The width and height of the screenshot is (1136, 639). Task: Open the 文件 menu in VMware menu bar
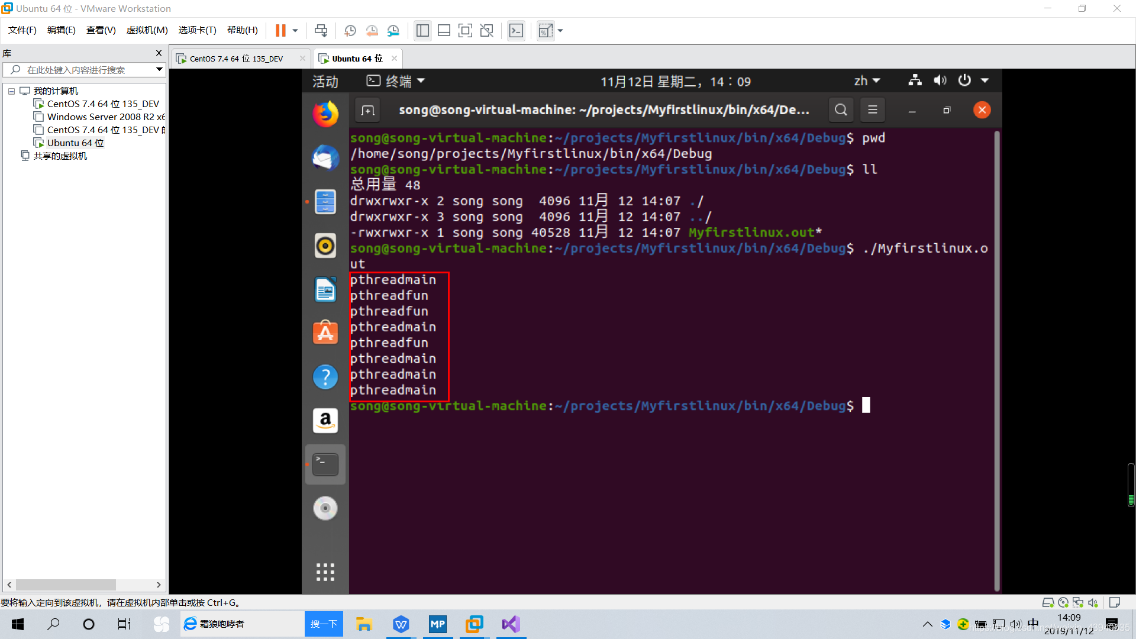click(x=21, y=30)
